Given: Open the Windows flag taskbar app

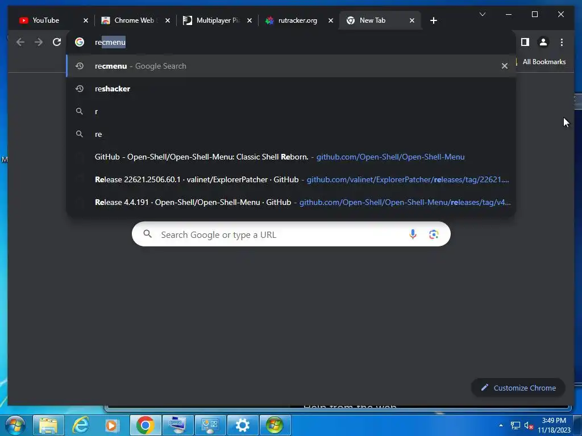Looking at the screenshot, I should pyautogui.click(x=275, y=425).
